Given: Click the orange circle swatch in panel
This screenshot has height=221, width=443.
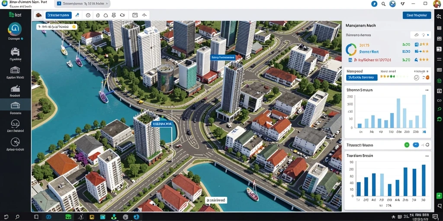Looking at the screenshot, I should click(427, 78).
